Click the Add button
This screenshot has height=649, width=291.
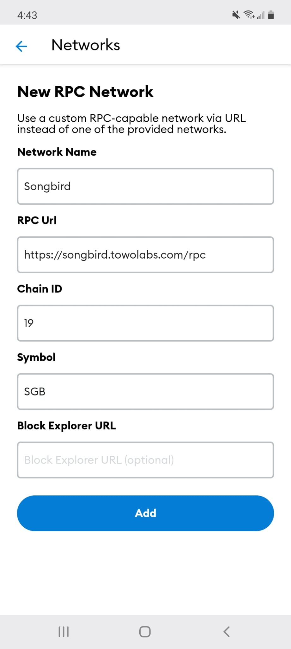coord(145,513)
